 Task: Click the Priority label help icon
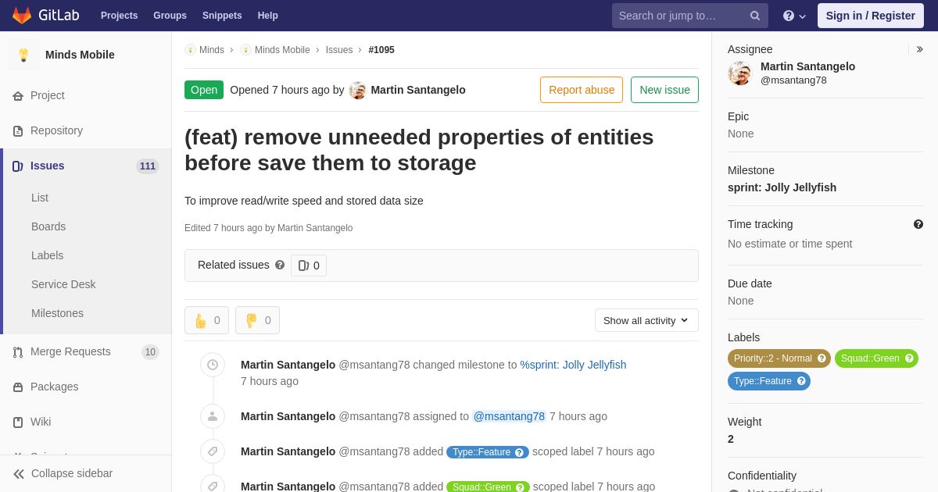coord(822,358)
